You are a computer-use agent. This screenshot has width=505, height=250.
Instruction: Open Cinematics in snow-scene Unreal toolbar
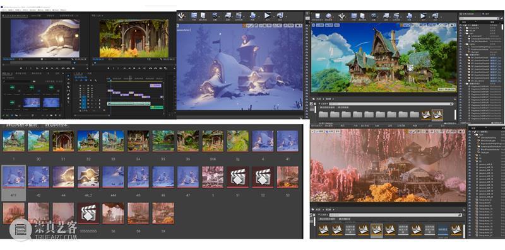(239, 16)
